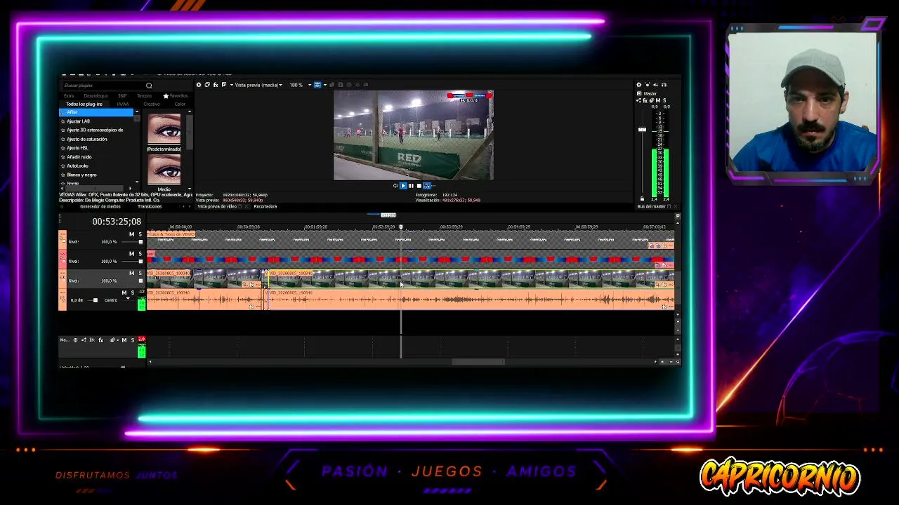Screen dimensions: 899x505
Task: Click the 00:53:25;08 timecode display
Action: (117, 222)
